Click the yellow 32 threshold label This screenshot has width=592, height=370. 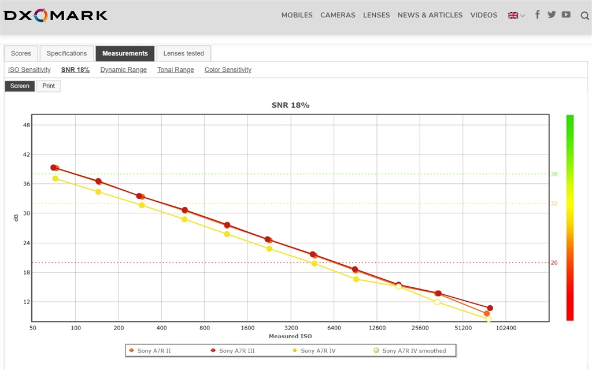click(x=554, y=203)
